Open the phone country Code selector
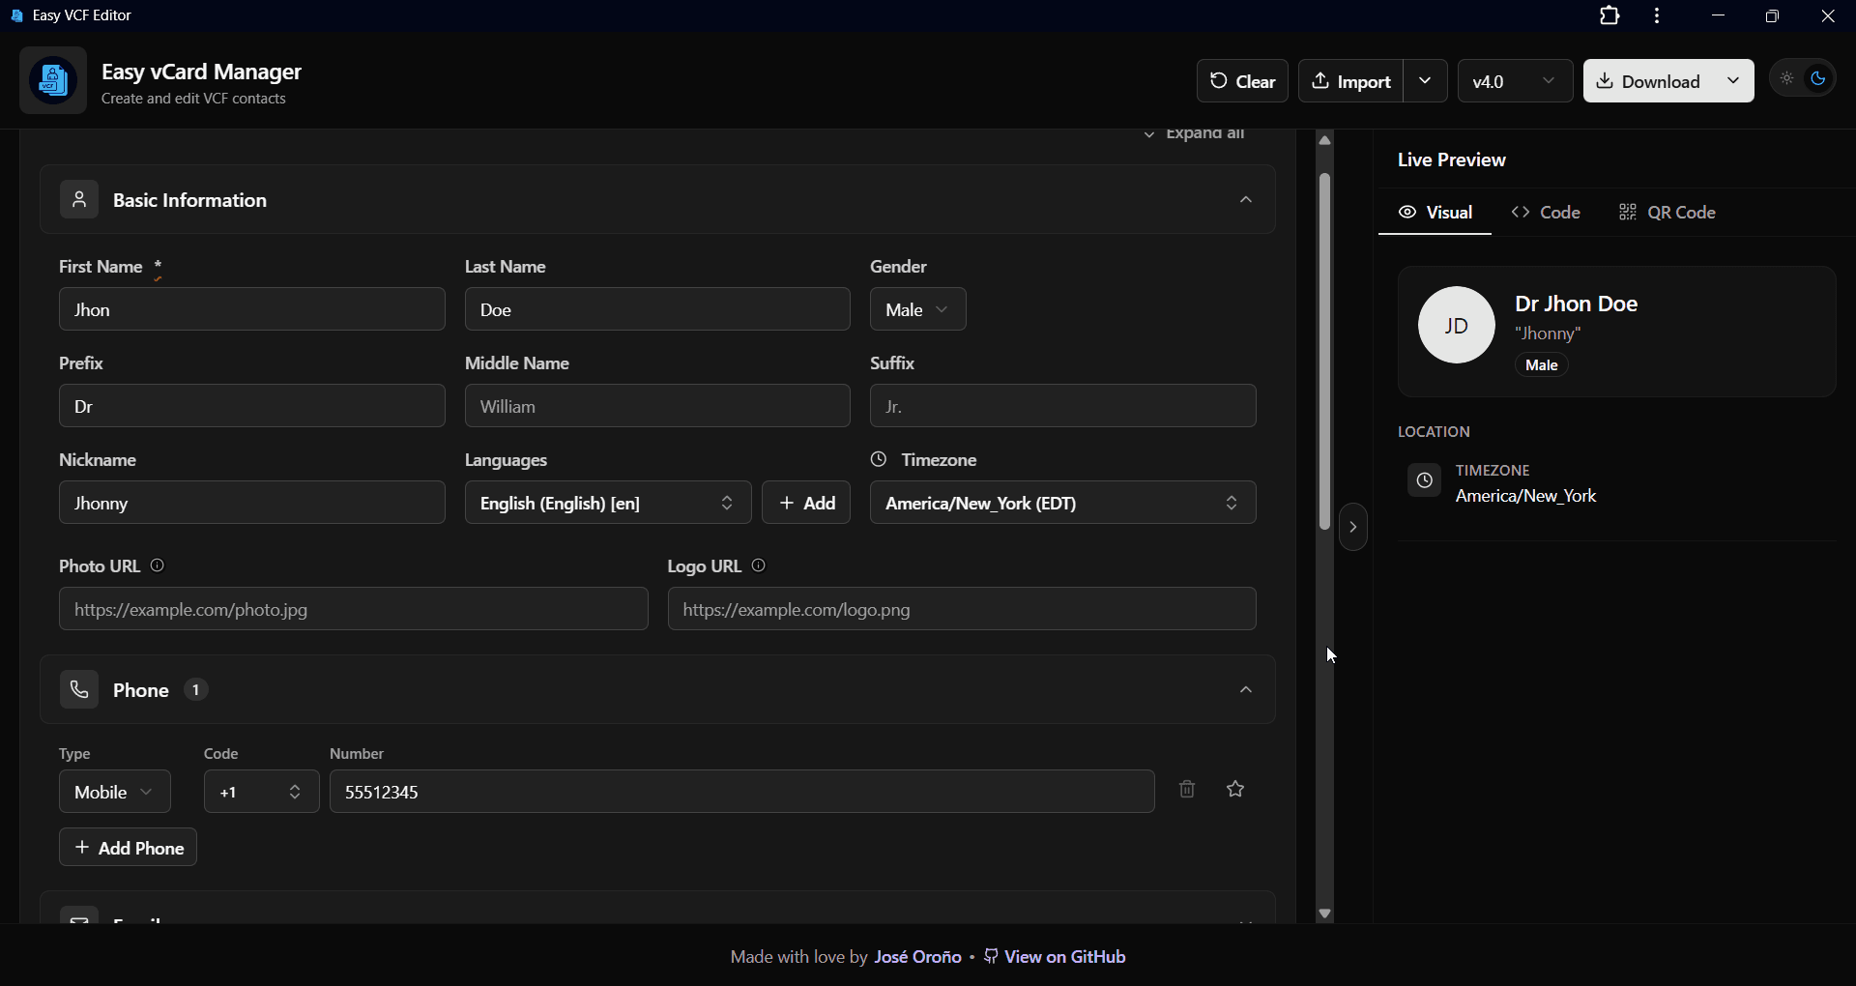Viewport: 1856px width, 986px height. tap(262, 792)
